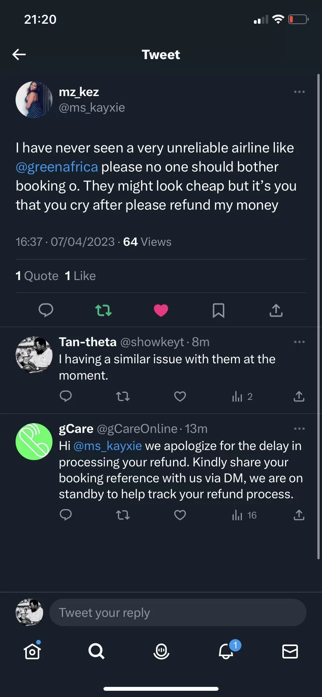This screenshot has height=697, width=322.
Task: Type in the Tweet your reply field
Action: click(177, 613)
